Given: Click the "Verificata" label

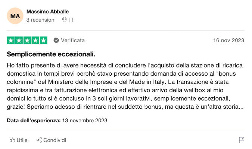Looking at the screenshot, I should click(73, 40).
